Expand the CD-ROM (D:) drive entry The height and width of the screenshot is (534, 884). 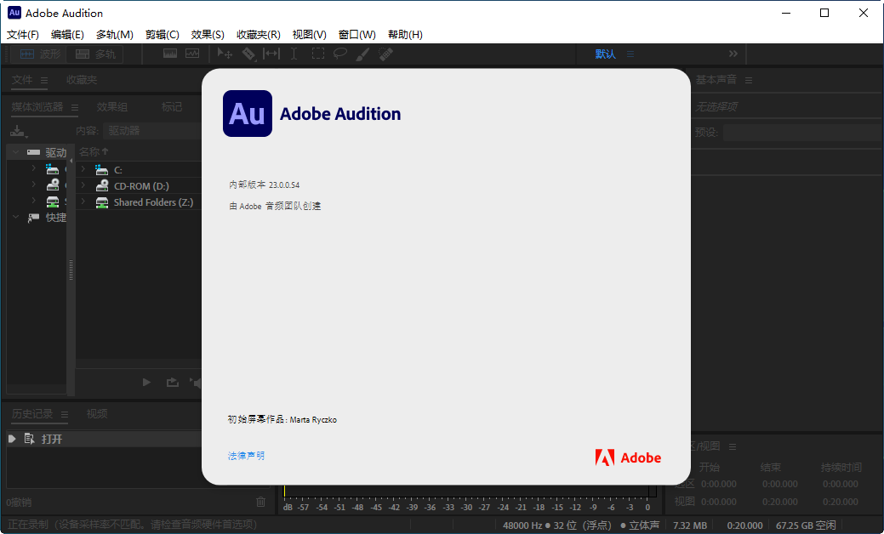pos(83,185)
